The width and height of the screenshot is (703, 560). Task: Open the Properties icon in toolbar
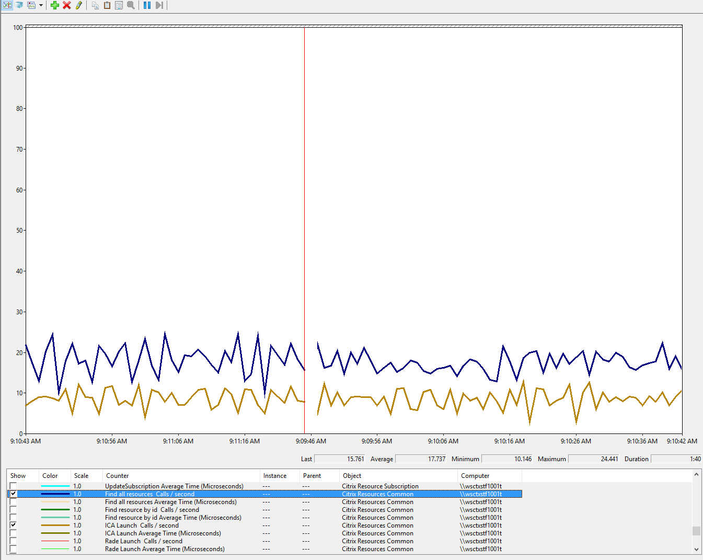(119, 5)
